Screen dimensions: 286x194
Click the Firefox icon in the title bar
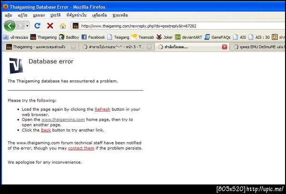[6, 7]
